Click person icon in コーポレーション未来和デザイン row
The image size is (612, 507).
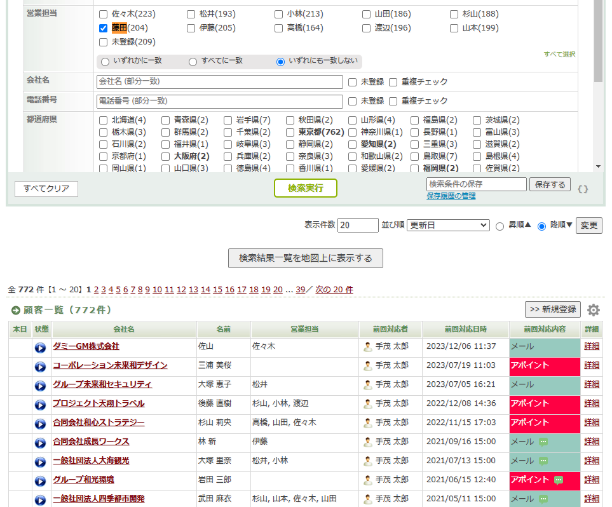[368, 365]
